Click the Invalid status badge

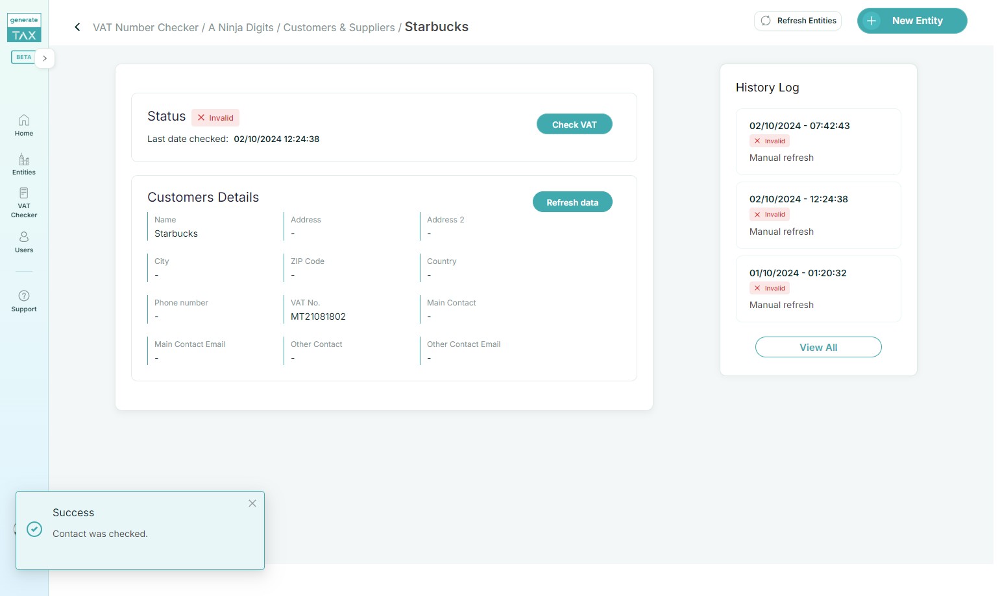click(215, 117)
